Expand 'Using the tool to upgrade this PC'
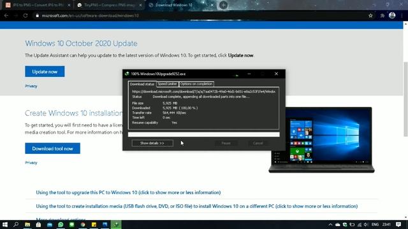The height and width of the screenshot is (229, 408). (128, 192)
